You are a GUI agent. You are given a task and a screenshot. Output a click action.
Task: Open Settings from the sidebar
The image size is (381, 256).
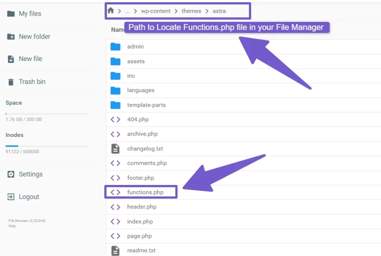coord(31,174)
